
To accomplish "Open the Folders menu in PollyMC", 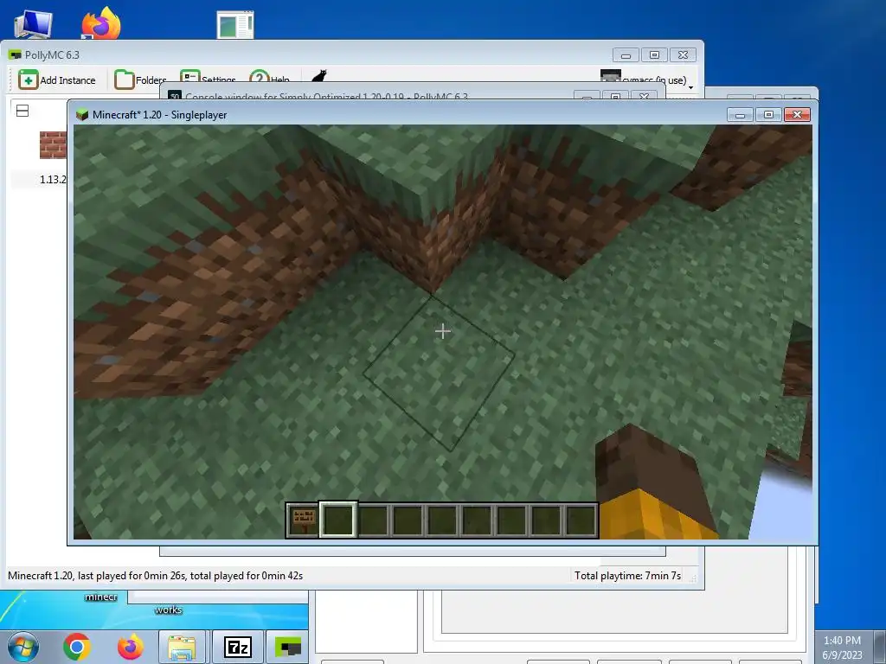I will point(140,80).
